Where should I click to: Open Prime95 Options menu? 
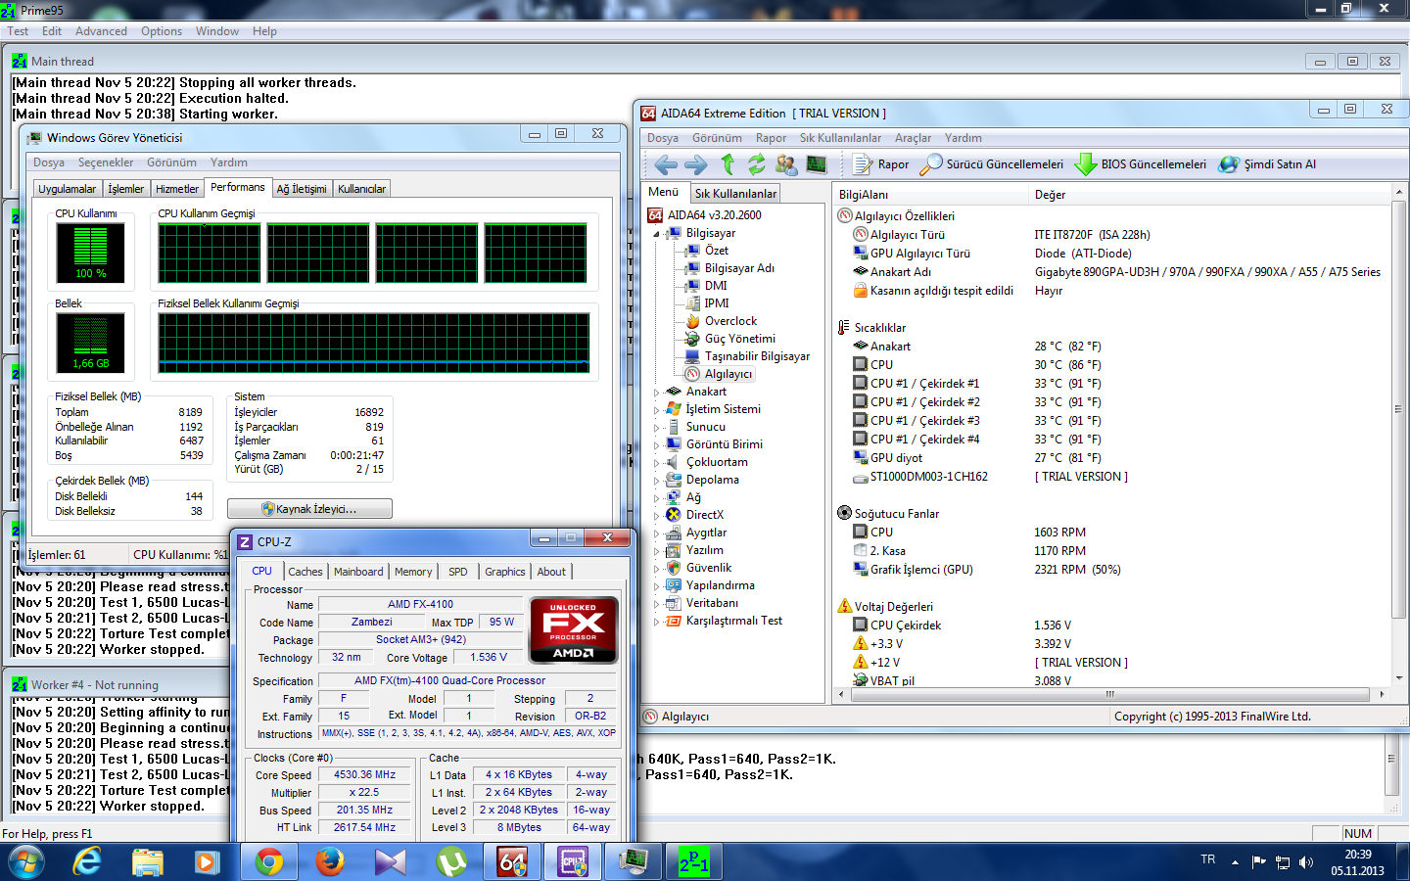[162, 31]
